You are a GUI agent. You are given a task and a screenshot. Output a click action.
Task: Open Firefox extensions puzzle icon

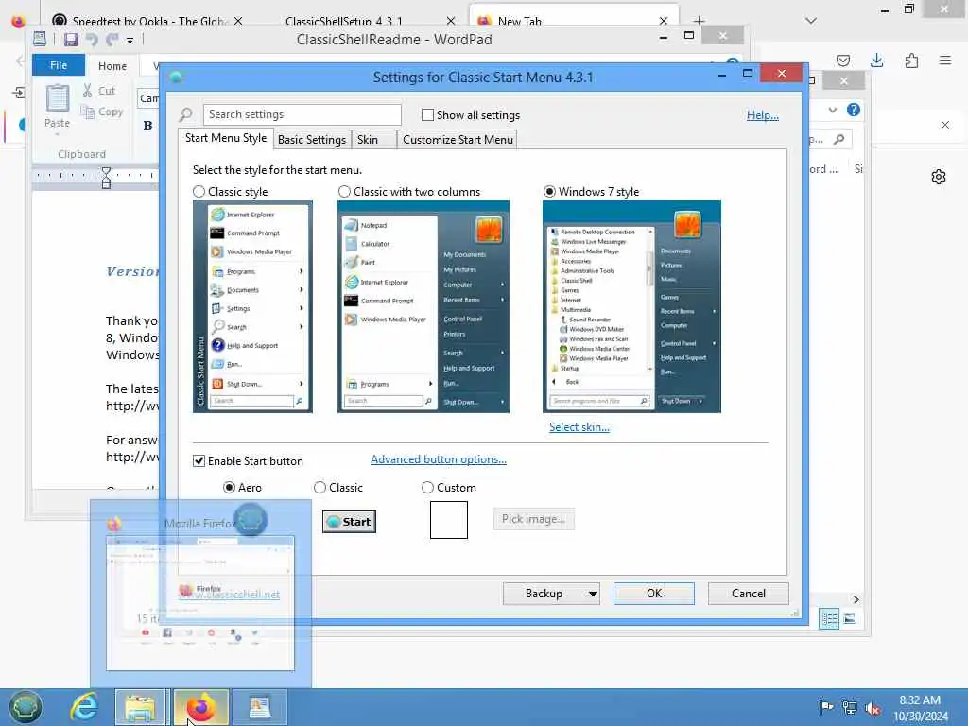[x=911, y=60]
